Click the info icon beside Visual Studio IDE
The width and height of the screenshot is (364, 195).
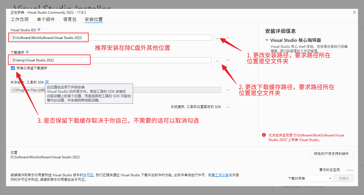[39, 30]
